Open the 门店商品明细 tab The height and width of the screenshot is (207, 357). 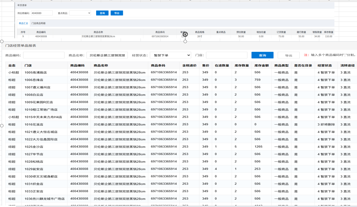tap(38, 23)
